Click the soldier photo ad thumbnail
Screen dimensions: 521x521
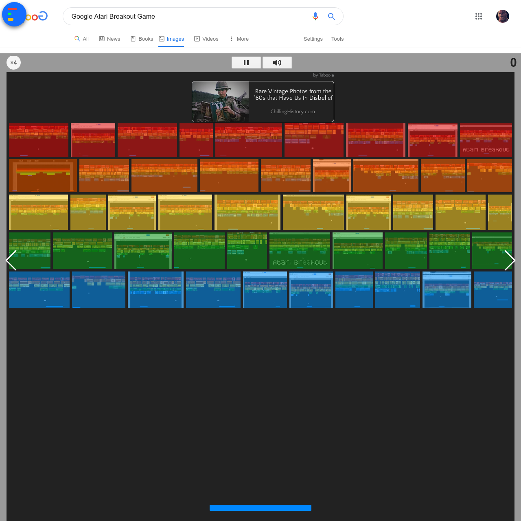[220, 101]
